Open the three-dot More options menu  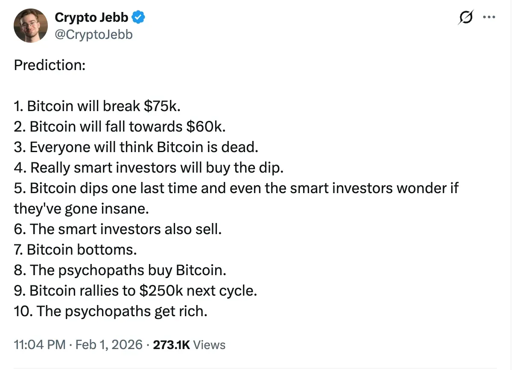pyautogui.click(x=488, y=18)
